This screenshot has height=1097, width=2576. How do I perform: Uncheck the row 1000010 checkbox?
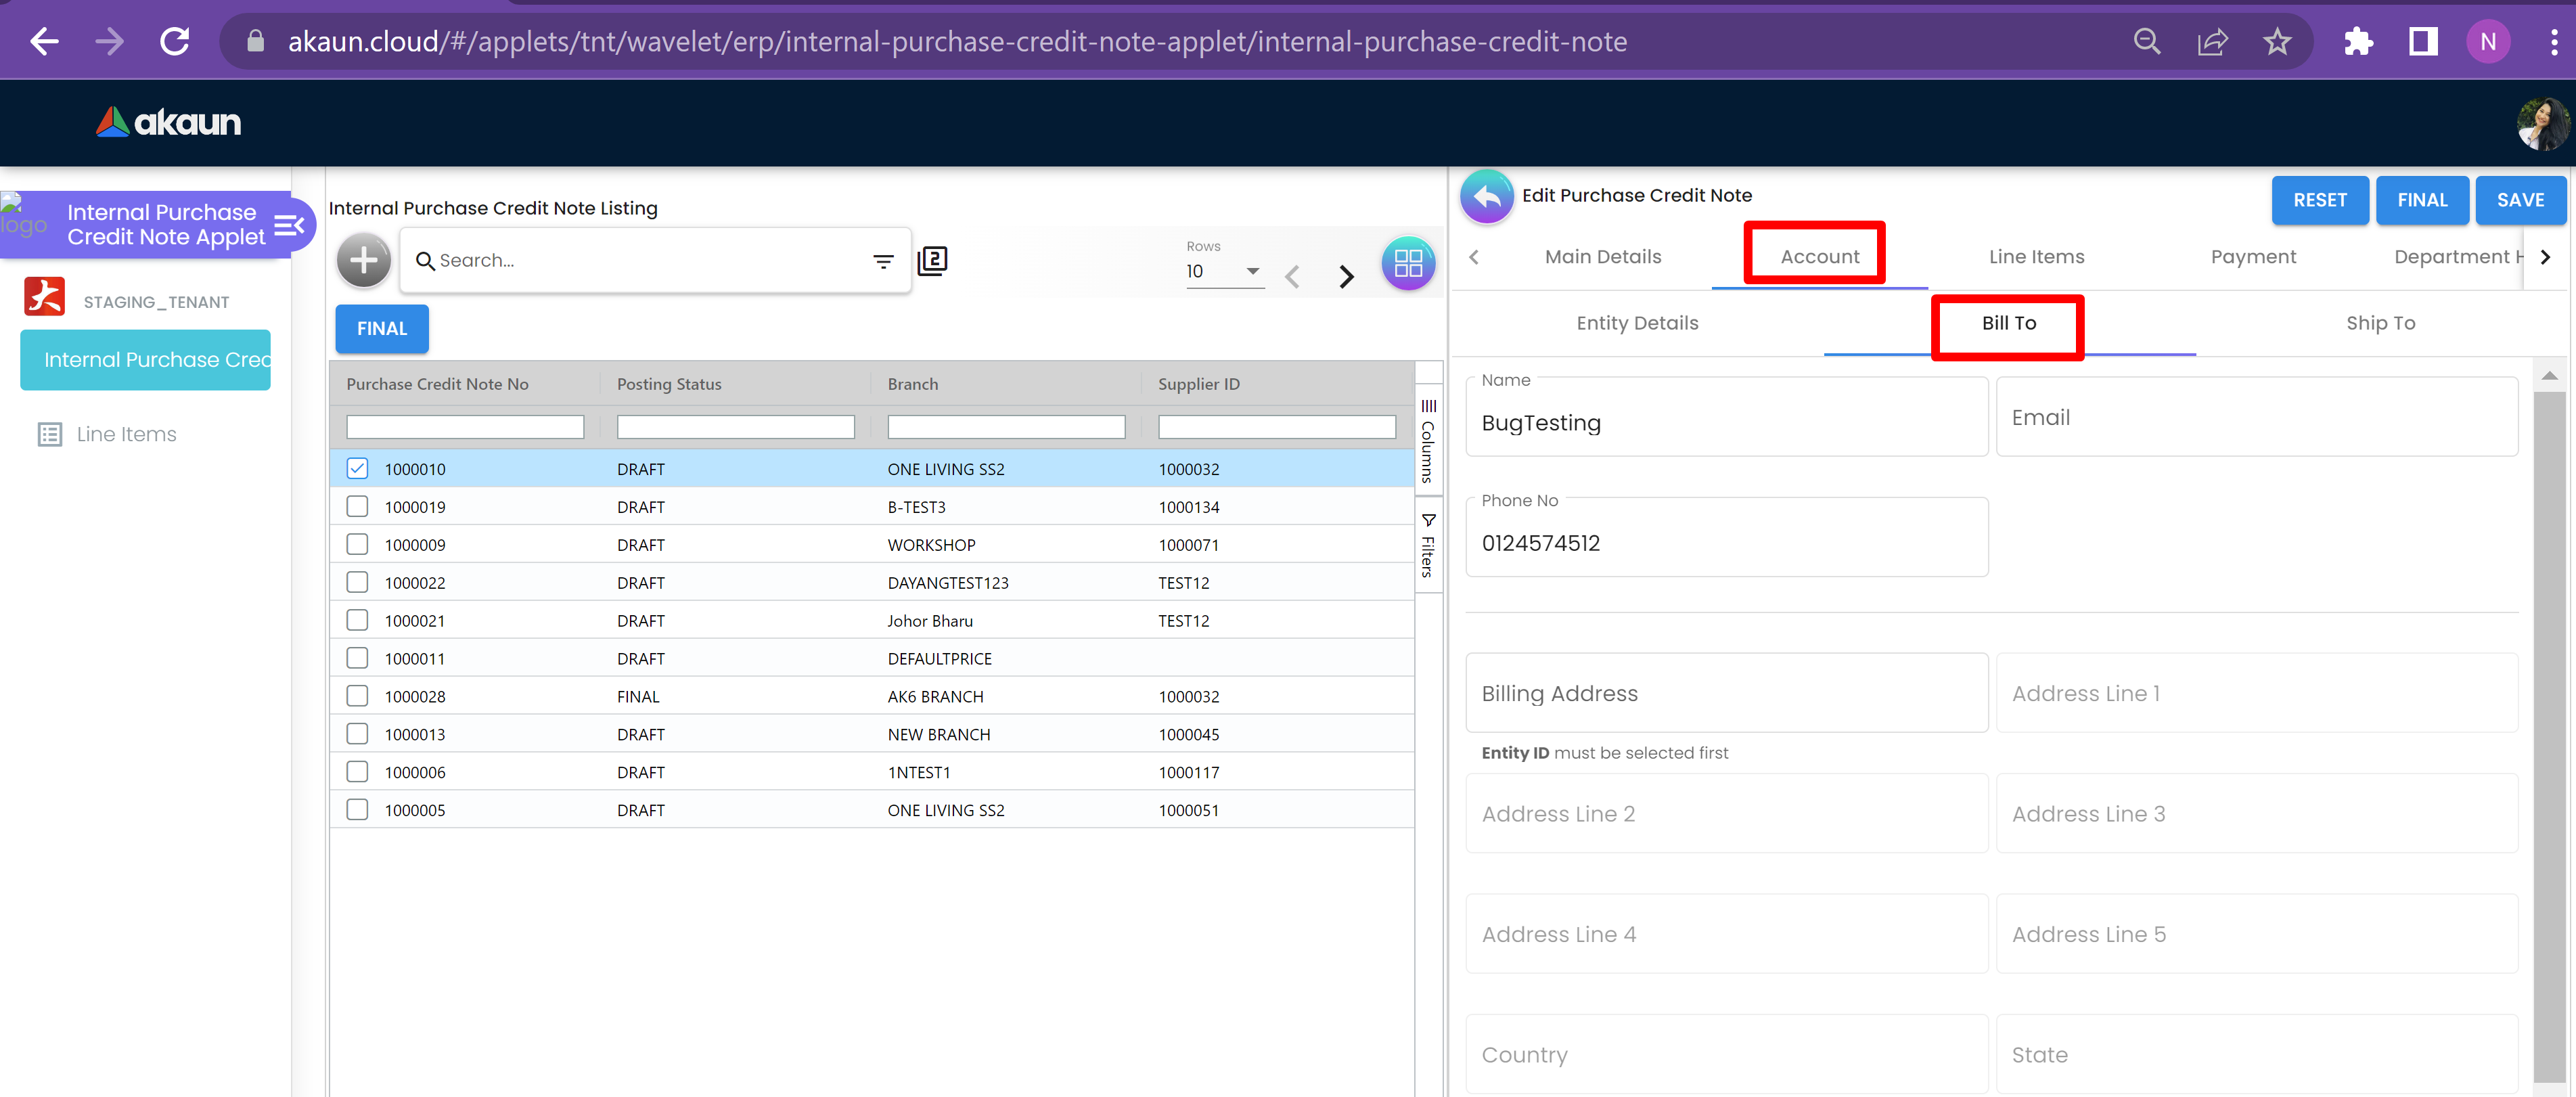tap(357, 468)
